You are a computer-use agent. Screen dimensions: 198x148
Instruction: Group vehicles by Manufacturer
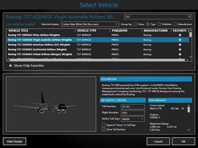pos(175,24)
